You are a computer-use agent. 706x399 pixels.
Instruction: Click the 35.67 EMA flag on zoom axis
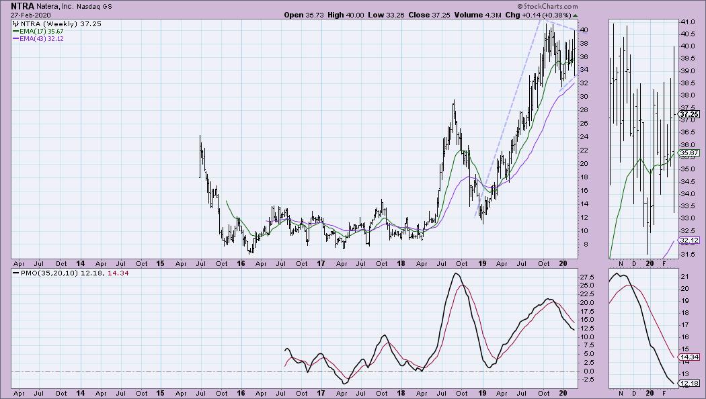point(689,153)
